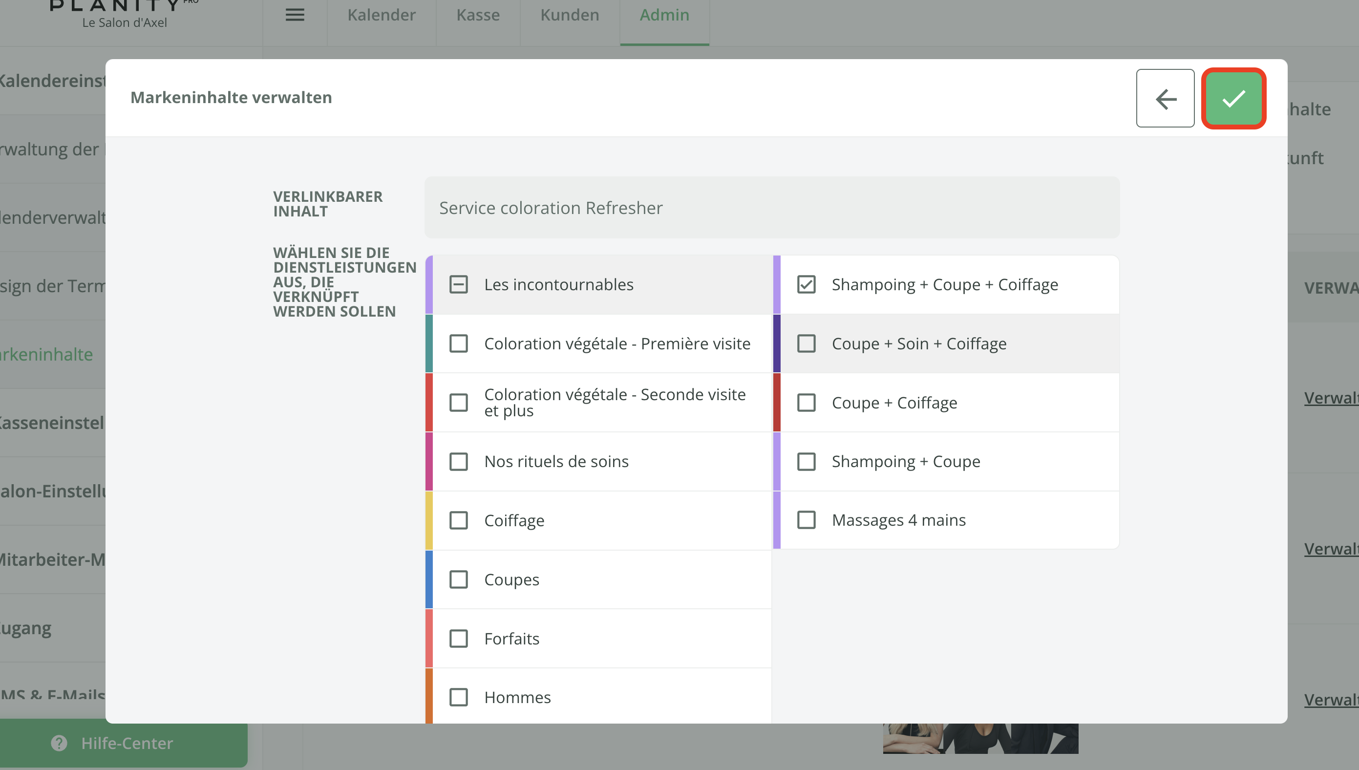Click the Hilfe-Center question mark icon
The height and width of the screenshot is (770, 1359).
click(59, 743)
